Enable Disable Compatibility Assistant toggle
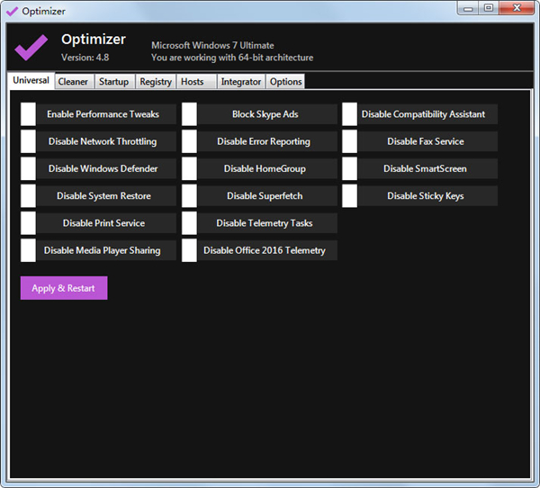540x488 pixels. [349, 114]
